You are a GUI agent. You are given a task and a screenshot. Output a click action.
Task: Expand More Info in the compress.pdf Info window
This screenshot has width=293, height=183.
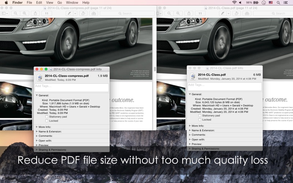[37, 127]
